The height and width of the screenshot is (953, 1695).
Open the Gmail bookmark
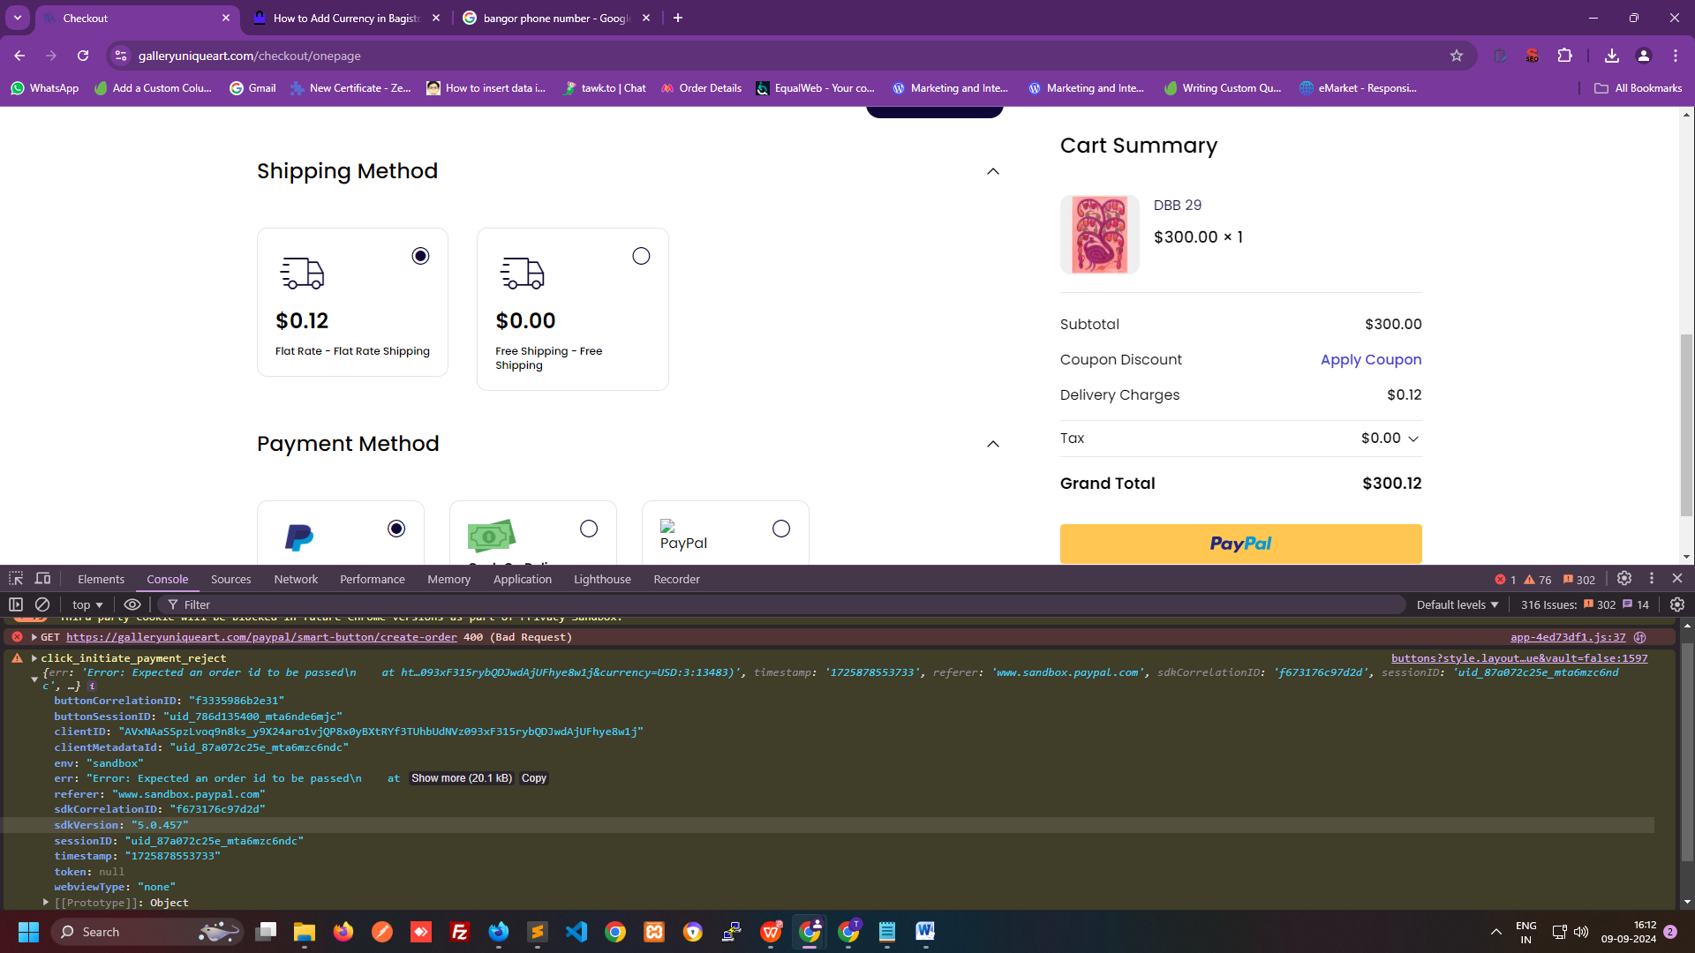click(x=252, y=88)
